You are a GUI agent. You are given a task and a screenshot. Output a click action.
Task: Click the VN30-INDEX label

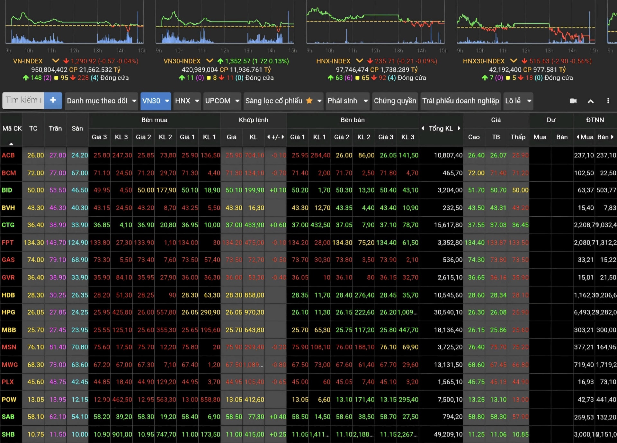pyautogui.click(x=182, y=61)
